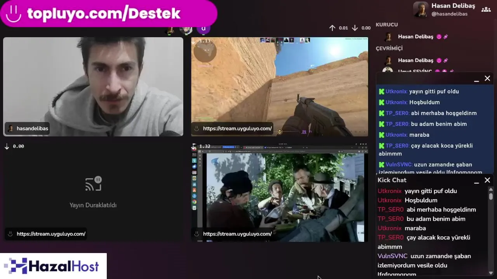Click Utkronix on 'yayın gitti puf oldu' in Kick Chat

(389, 191)
